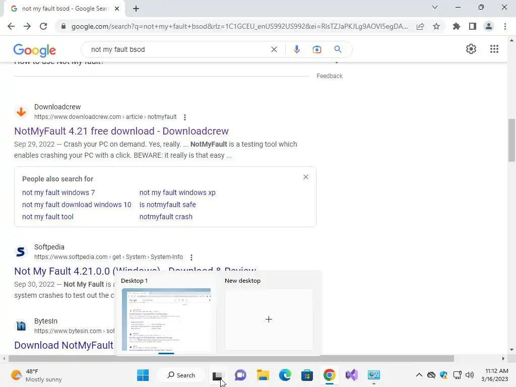
Task: Click the Downloadcrew orange arrow favicon
Action: click(21, 112)
